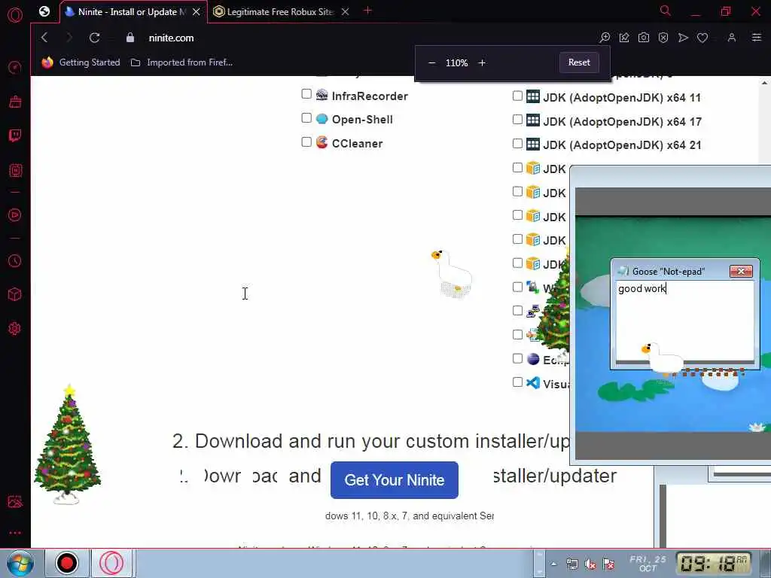The image size is (771, 578).
Task: Click the heart bookmark icon
Action: [702, 38]
